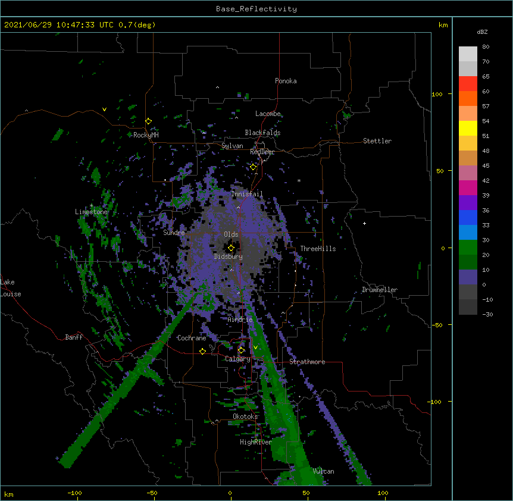513x501 pixels.
Task: Click the Base_Reflectivity title text
Action: (x=256, y=9)
